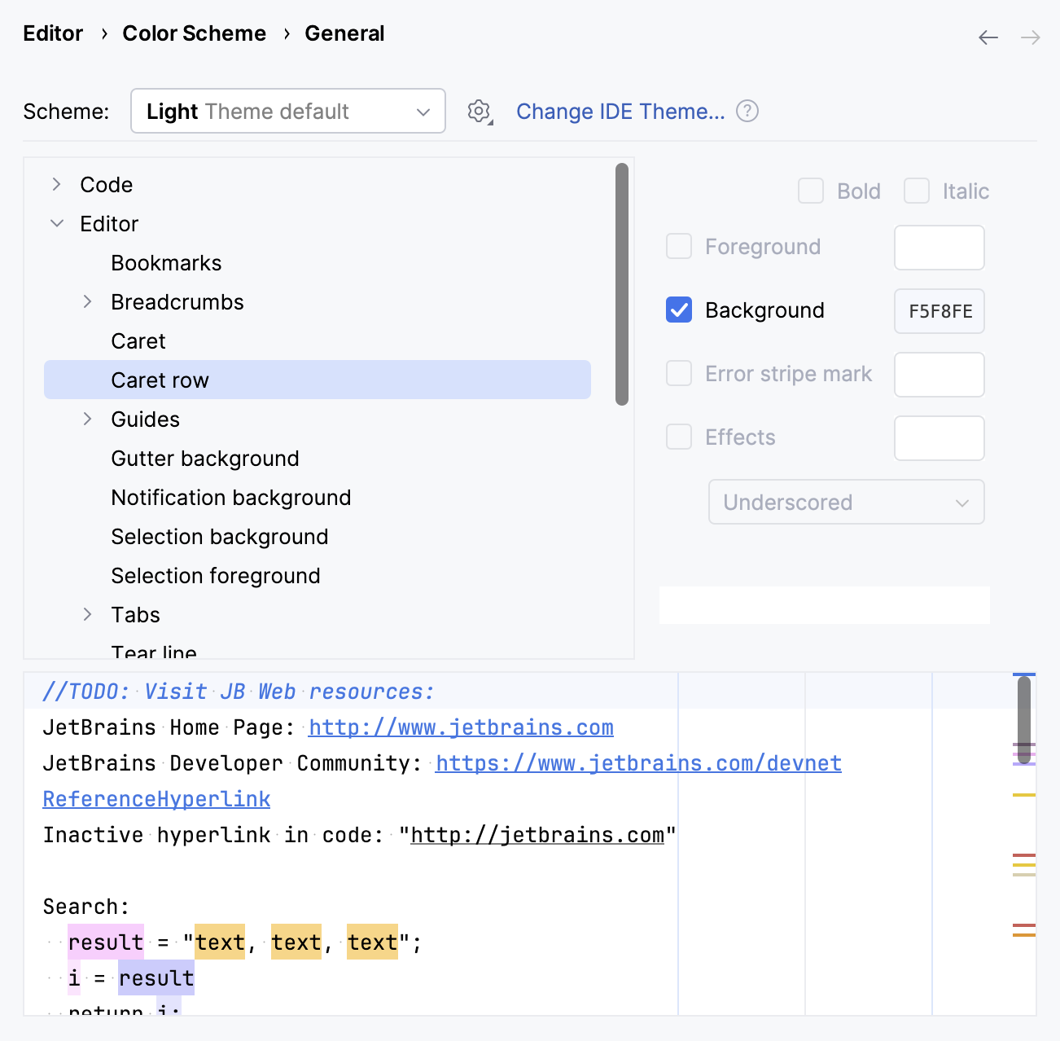
Task: Enable Bold formatting checkbox
Action: (810, 191)
